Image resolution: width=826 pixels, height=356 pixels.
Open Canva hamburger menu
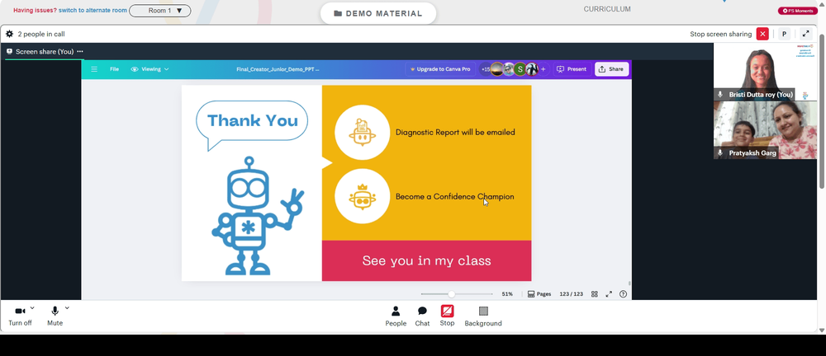(x=94, y=69)
